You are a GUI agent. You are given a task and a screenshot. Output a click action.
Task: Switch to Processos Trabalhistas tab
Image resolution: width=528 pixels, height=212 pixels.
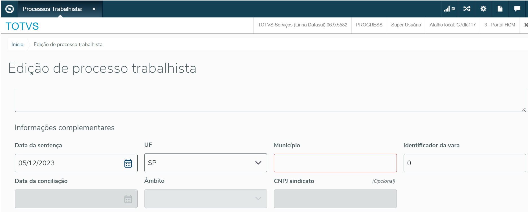tap(52, 9)
